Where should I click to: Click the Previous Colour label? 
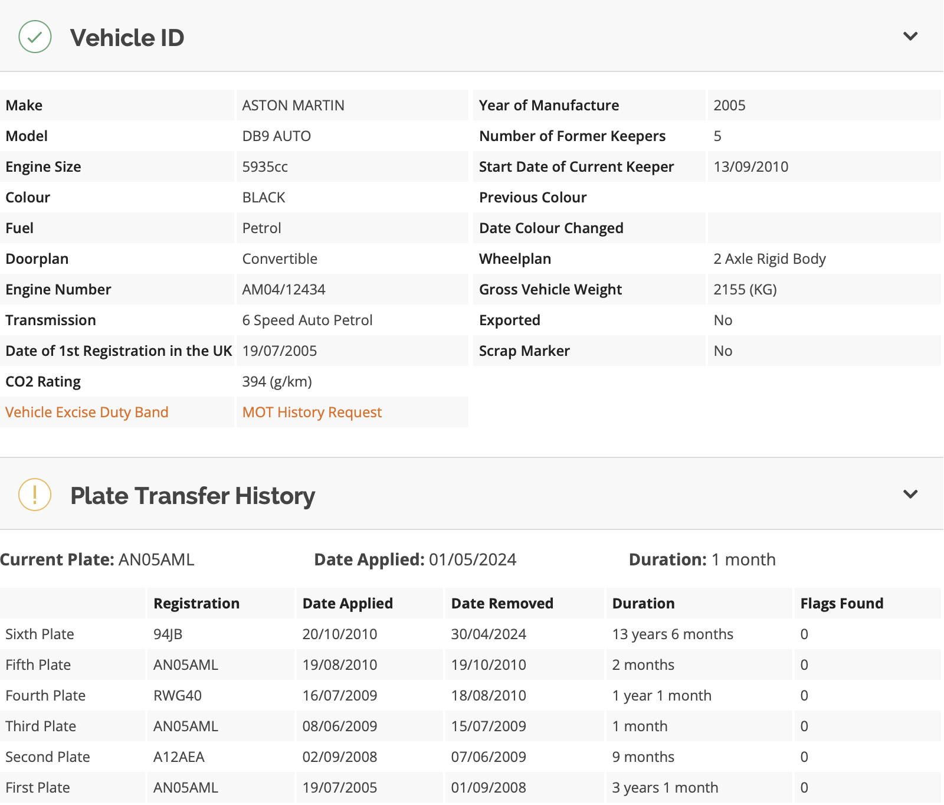tap(533, 197)
